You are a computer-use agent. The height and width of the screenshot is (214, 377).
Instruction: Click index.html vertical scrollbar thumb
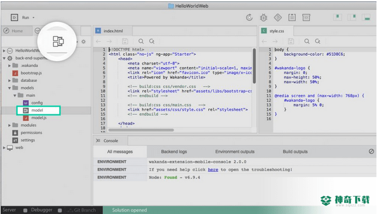tap(254, 66)
